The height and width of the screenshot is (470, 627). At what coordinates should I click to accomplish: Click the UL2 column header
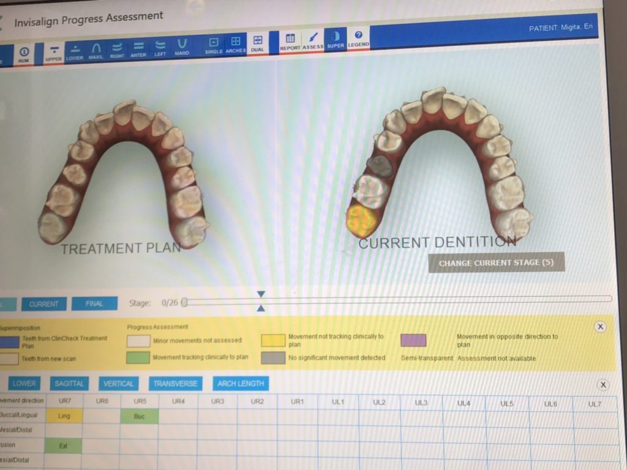tap(379, 402)
